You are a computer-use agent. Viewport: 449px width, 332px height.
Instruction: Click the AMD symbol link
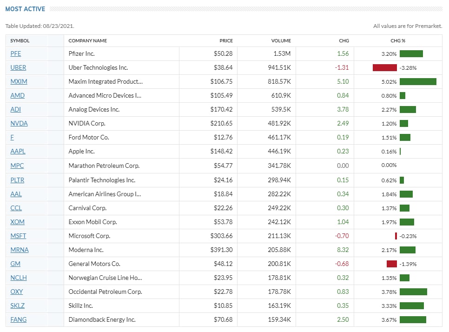18,95
